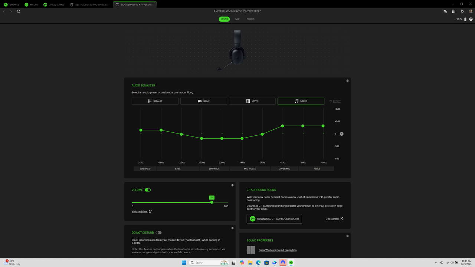Screen dimensions: 475x267
Task: Toggle the Volume switch off
Action: coord(148,189)
